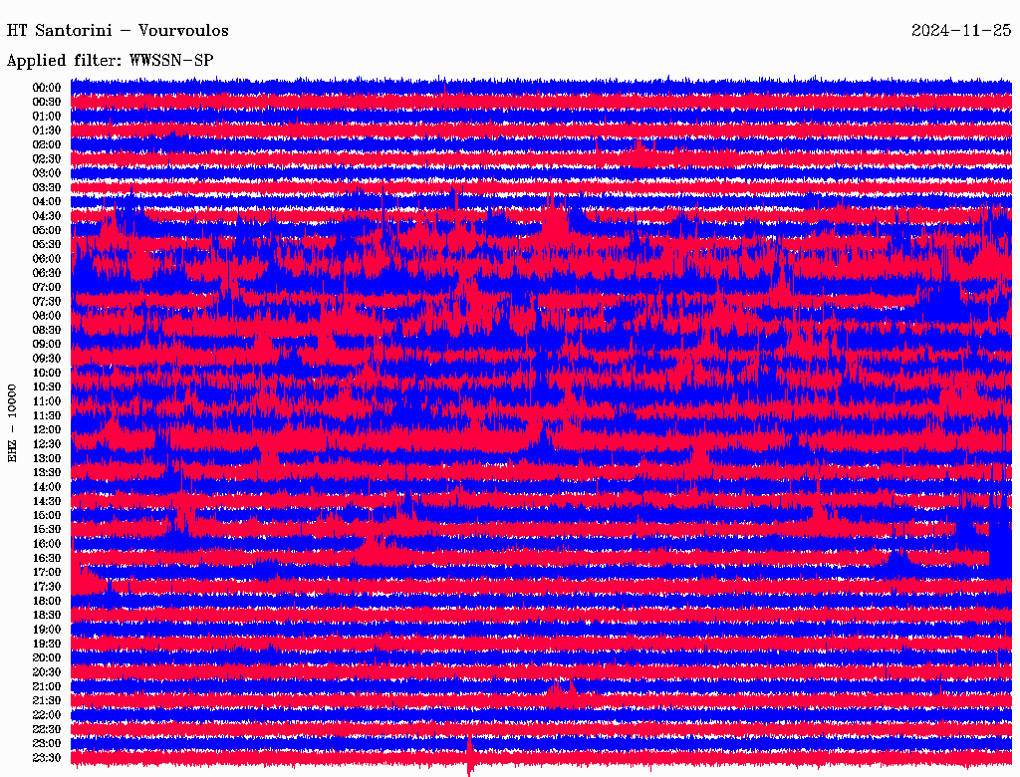
Task: Select the 07:30 time label
Action: (x=47, y=301)
